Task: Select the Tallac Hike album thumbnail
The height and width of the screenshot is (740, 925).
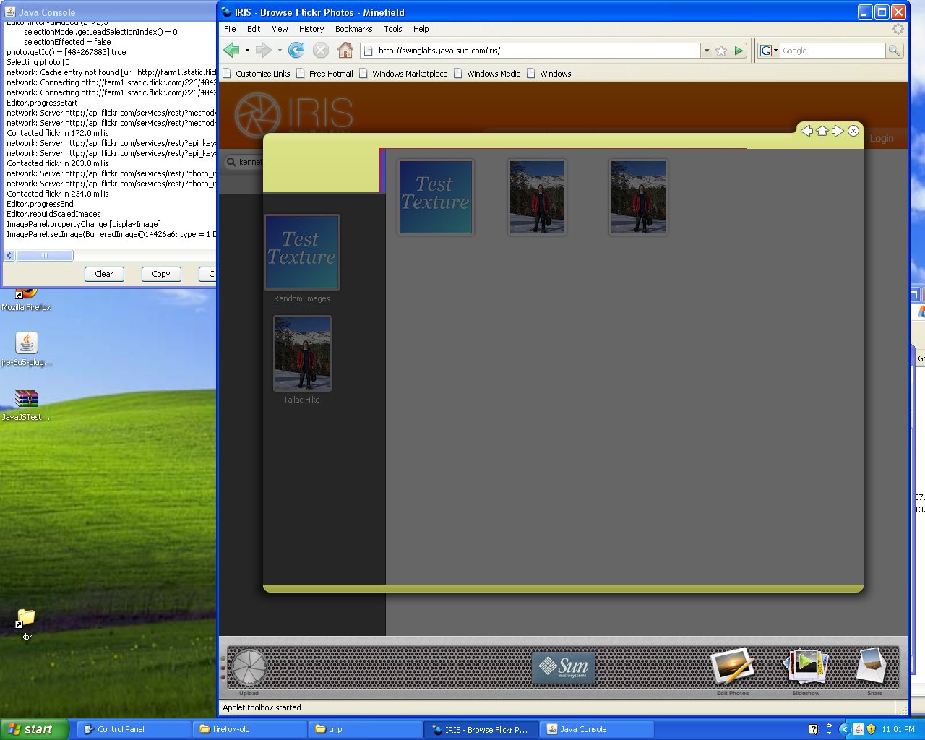Action: pyautogui.click(x=302, y=353)
